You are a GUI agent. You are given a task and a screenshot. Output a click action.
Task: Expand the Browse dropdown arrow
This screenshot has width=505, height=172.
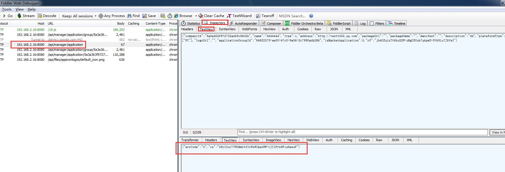[196, 16]
